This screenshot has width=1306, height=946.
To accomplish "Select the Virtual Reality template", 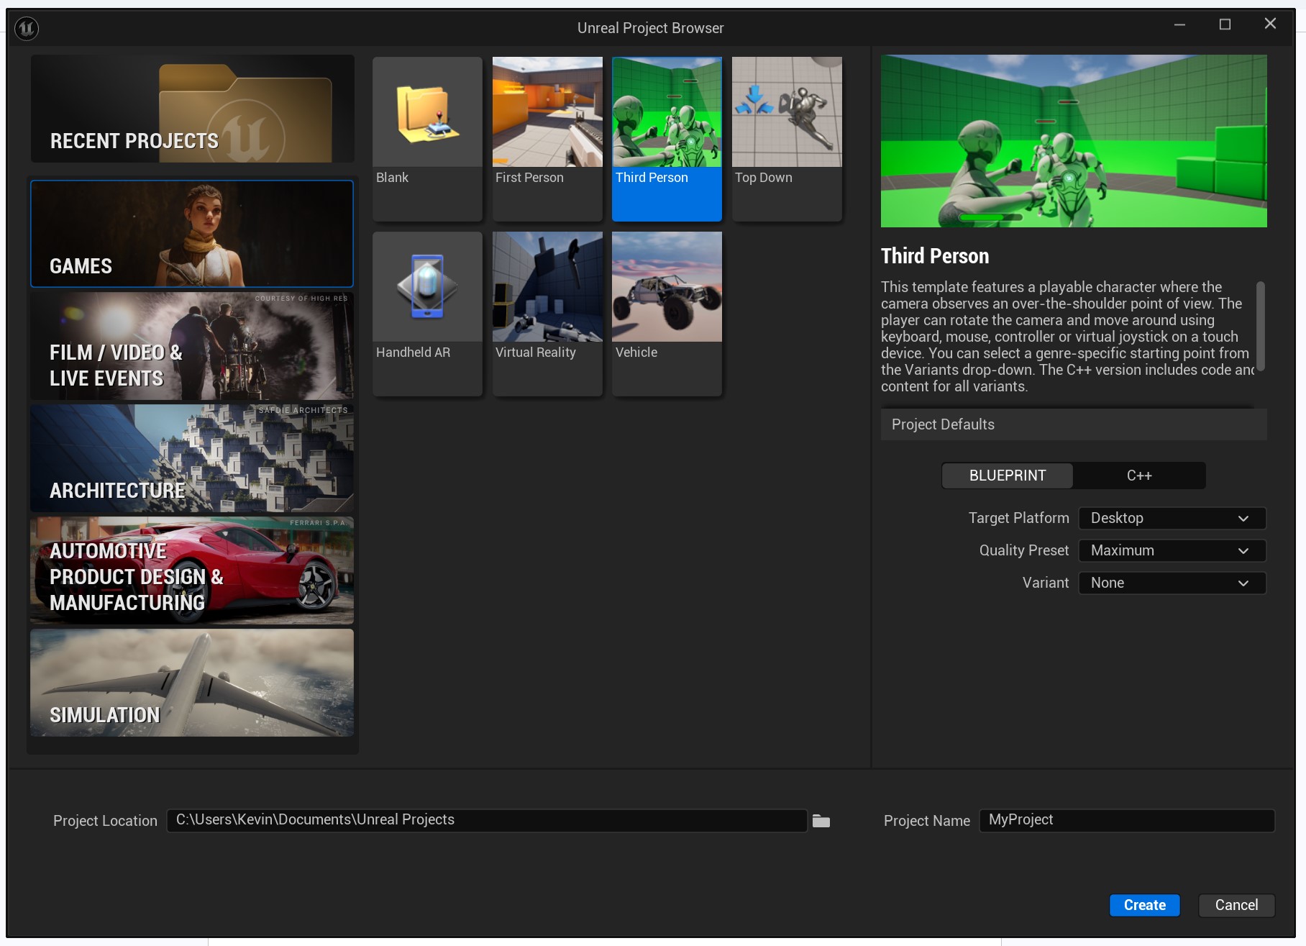I will (547, 314).
